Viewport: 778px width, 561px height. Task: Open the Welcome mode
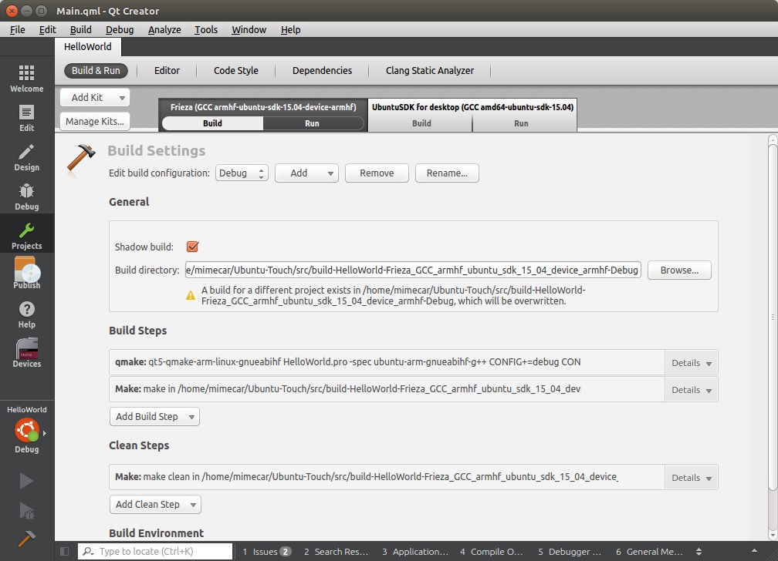[x=27, y=79]
